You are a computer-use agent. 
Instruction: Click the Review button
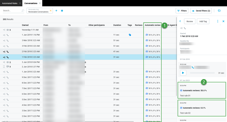(190, 21)
